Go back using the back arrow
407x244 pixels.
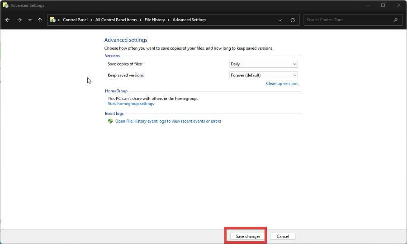click(8, 20)
